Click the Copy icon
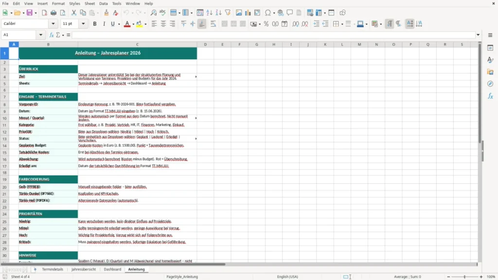498x280 pixels. coord(83,13)
